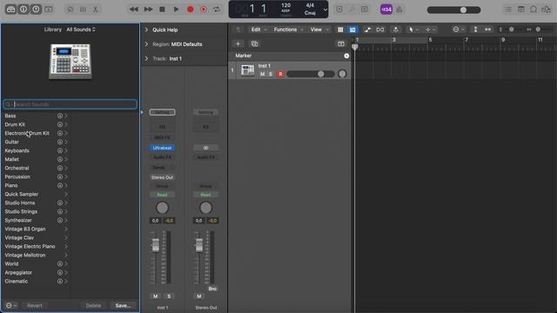Expand the Quick Help section

[x=146, y=30]
